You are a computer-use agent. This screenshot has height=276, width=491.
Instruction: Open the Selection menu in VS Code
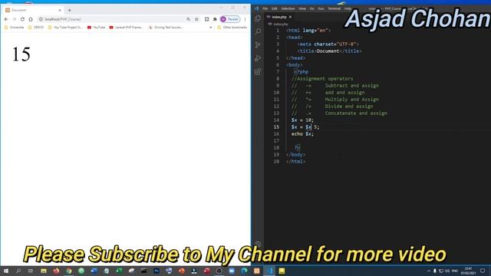click(x=288, y=8)
